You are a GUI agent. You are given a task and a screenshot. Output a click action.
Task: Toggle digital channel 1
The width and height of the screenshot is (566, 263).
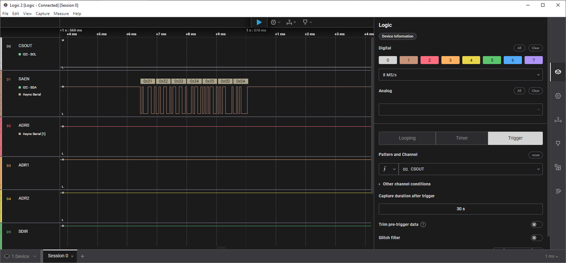click(x=408, y=60)
